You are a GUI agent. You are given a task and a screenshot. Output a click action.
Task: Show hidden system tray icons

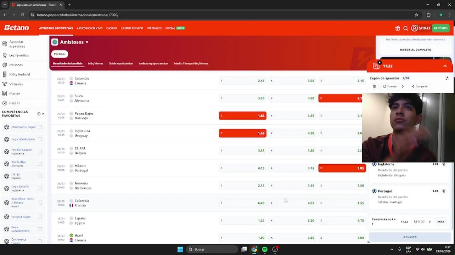click(x=392, y=249)
